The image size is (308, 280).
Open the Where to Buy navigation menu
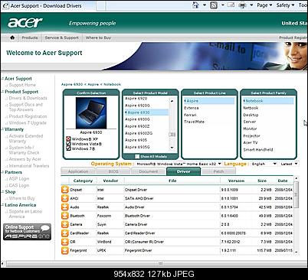pos(98,37)
